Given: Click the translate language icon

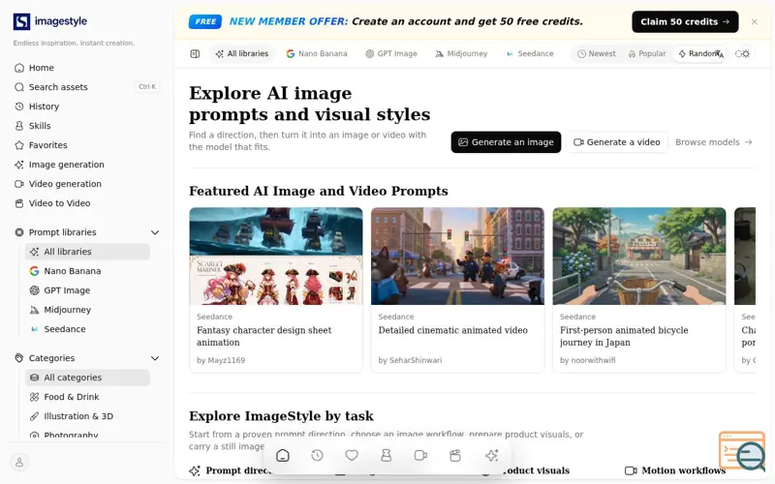Looking at the screenshot, I should (720, 54).
